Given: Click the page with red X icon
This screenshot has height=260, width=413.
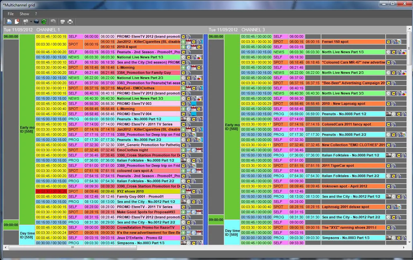Looking at the screenshot, I should click(x=17, y=22).
